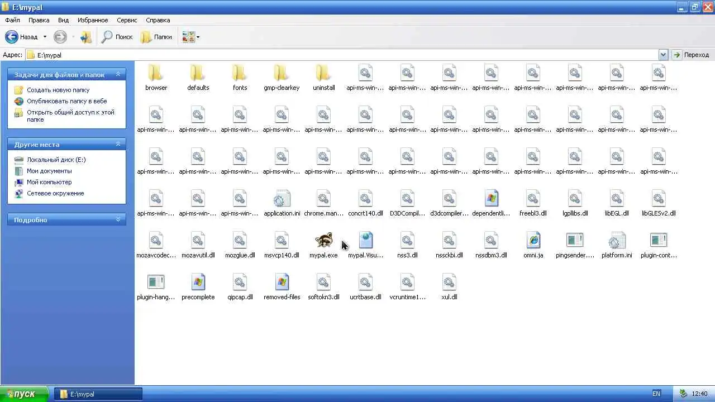
Task: Go up one folder level
Action: pos(85,37)
